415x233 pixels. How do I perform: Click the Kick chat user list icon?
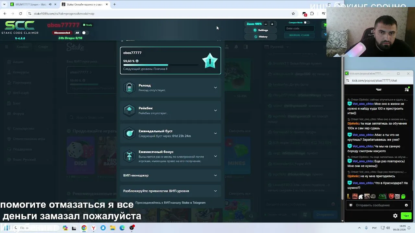(x=407, y=89)
